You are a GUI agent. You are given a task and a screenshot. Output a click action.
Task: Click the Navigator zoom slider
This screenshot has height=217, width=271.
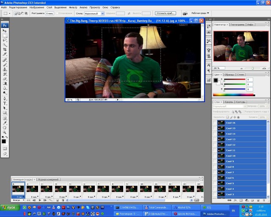click(252, 68)
